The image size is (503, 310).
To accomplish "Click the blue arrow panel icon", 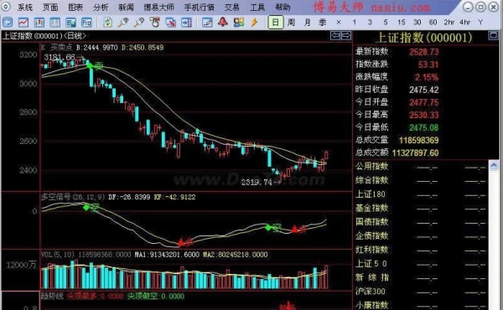I will (186, 22).
